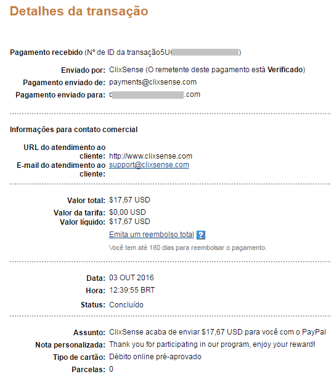The width and height of the screenshot is (331, 379).
Task: Click the Débito online pré-aprovado card type
Action: pos(155,357)
